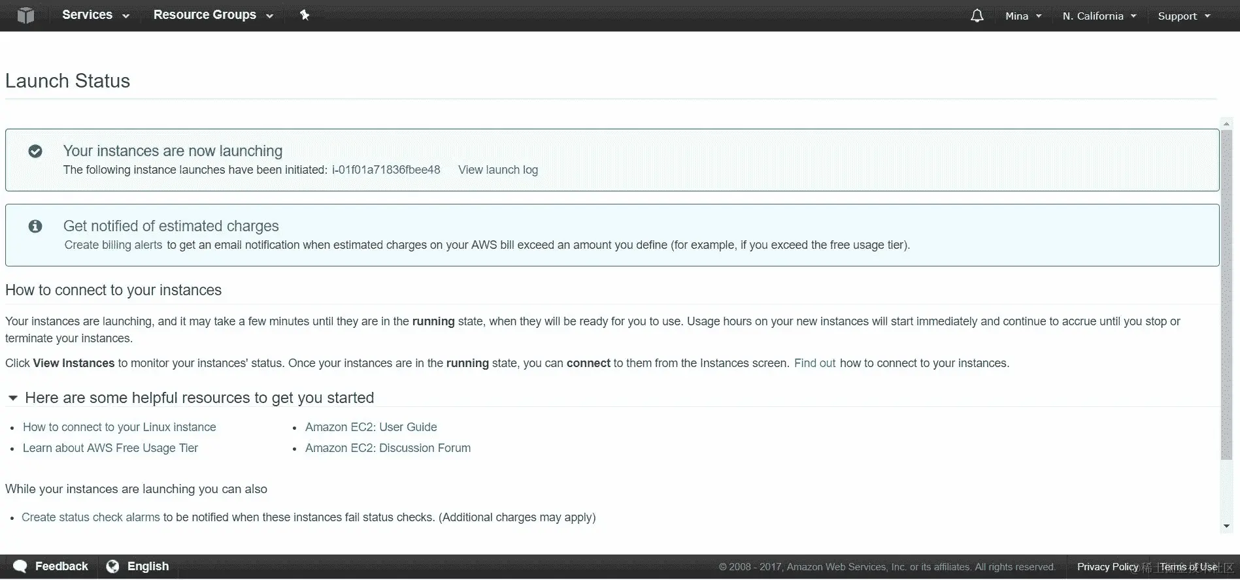Open the Support dropdown
Viewport: 1240px width, 580px height.
pos(1184,16)
